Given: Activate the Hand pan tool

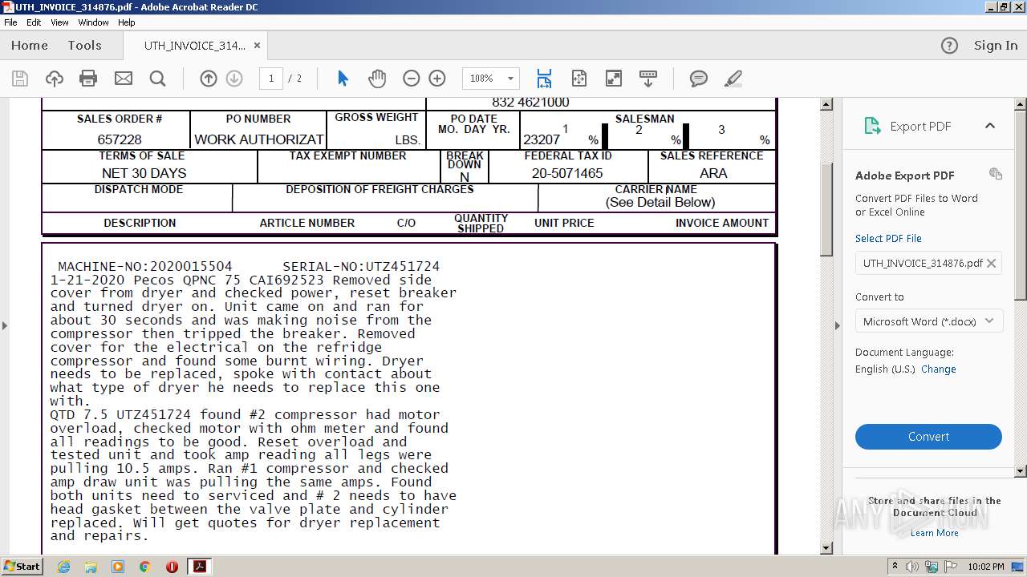Looking at the screenshot, I should (377, 79).
